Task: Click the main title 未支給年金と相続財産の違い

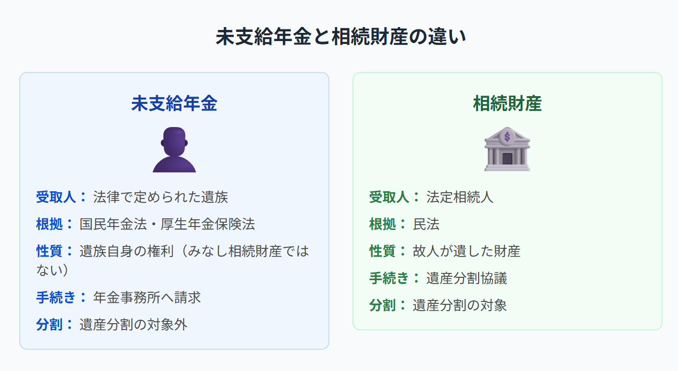Action: click(x=340, y=37)
